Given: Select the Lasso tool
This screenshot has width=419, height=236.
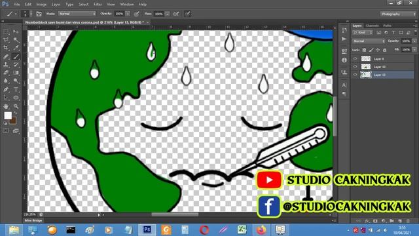Looking at the screenshot, I should click(x=6, y=40).
